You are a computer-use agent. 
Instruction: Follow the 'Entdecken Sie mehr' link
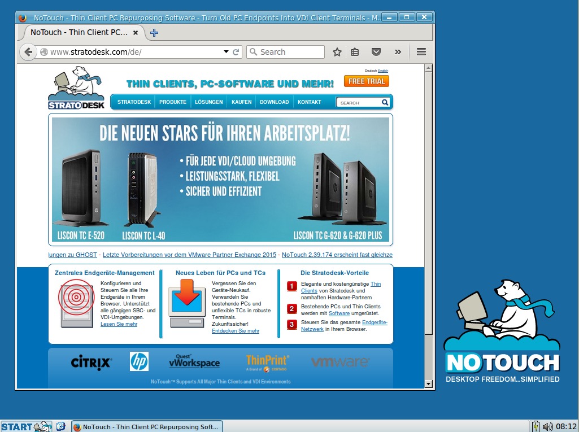click(236, 331)
